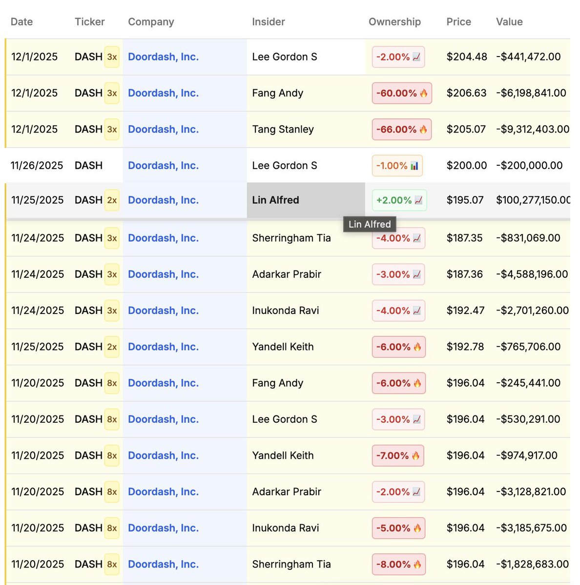Sort by the Ownership column header
The height and width of the screenshot is (585, 580).
pos(394,22)
